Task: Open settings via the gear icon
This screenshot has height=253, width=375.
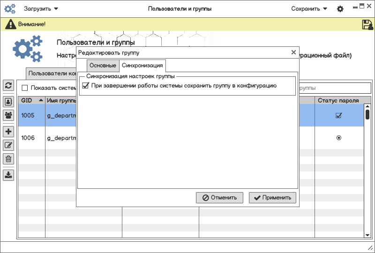Action: pyautogui.click(x=340, y=9)
